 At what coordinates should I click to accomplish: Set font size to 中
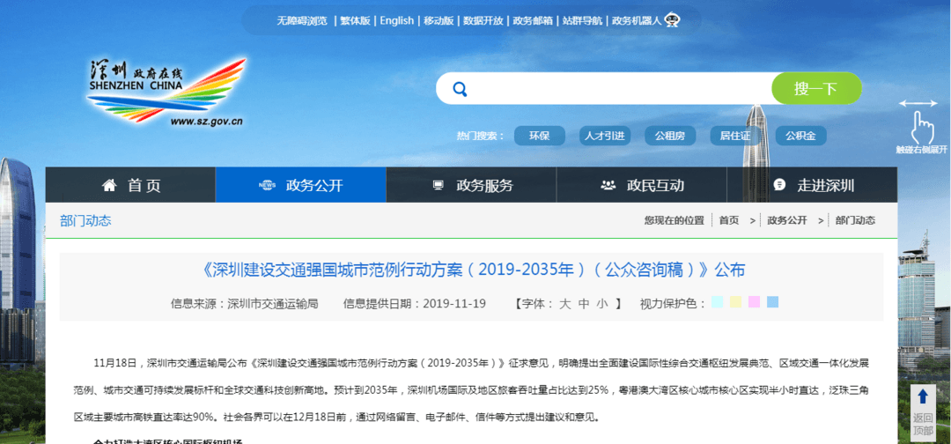tap(584, 304)
